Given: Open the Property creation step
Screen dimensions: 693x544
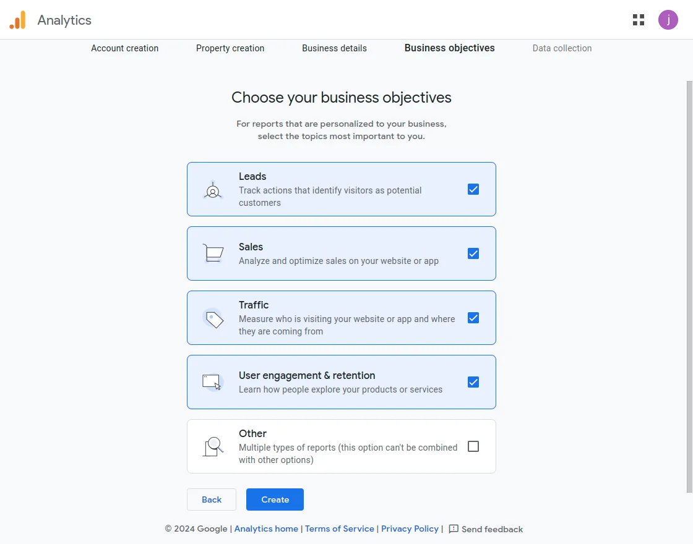Looking at the screenshot, I should point(230,48).
